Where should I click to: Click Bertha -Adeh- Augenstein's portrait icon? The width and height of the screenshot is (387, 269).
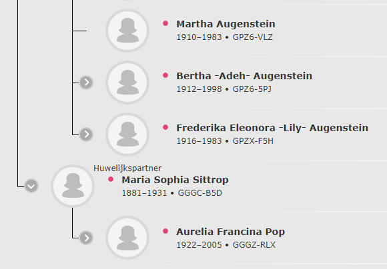coord(127,83)
